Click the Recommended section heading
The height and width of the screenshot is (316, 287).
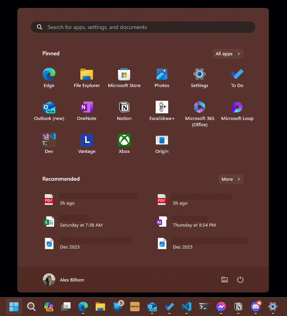pos(61,179)
